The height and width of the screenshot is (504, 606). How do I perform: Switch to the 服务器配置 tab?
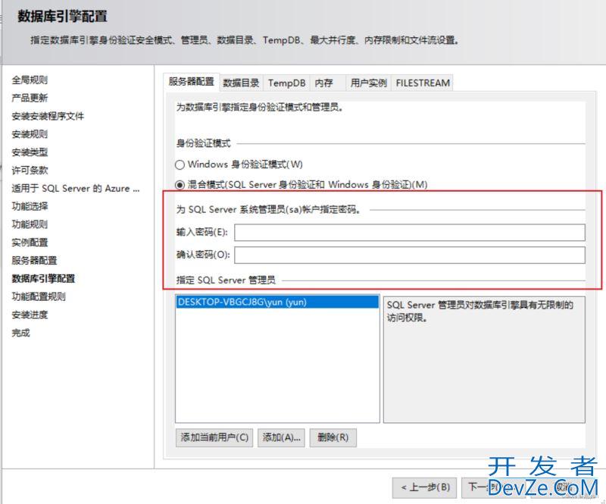coord(192,82)
